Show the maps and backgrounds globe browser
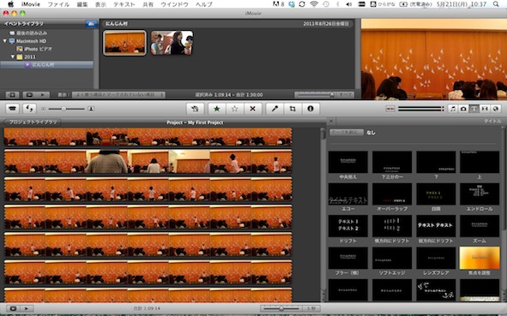Viewport: 507px width, 316px height. [495, 109]
